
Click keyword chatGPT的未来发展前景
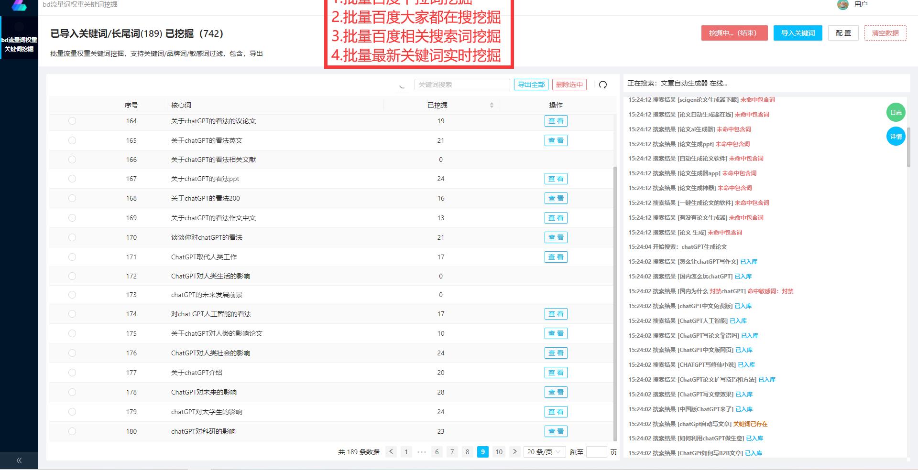(207, 295)
